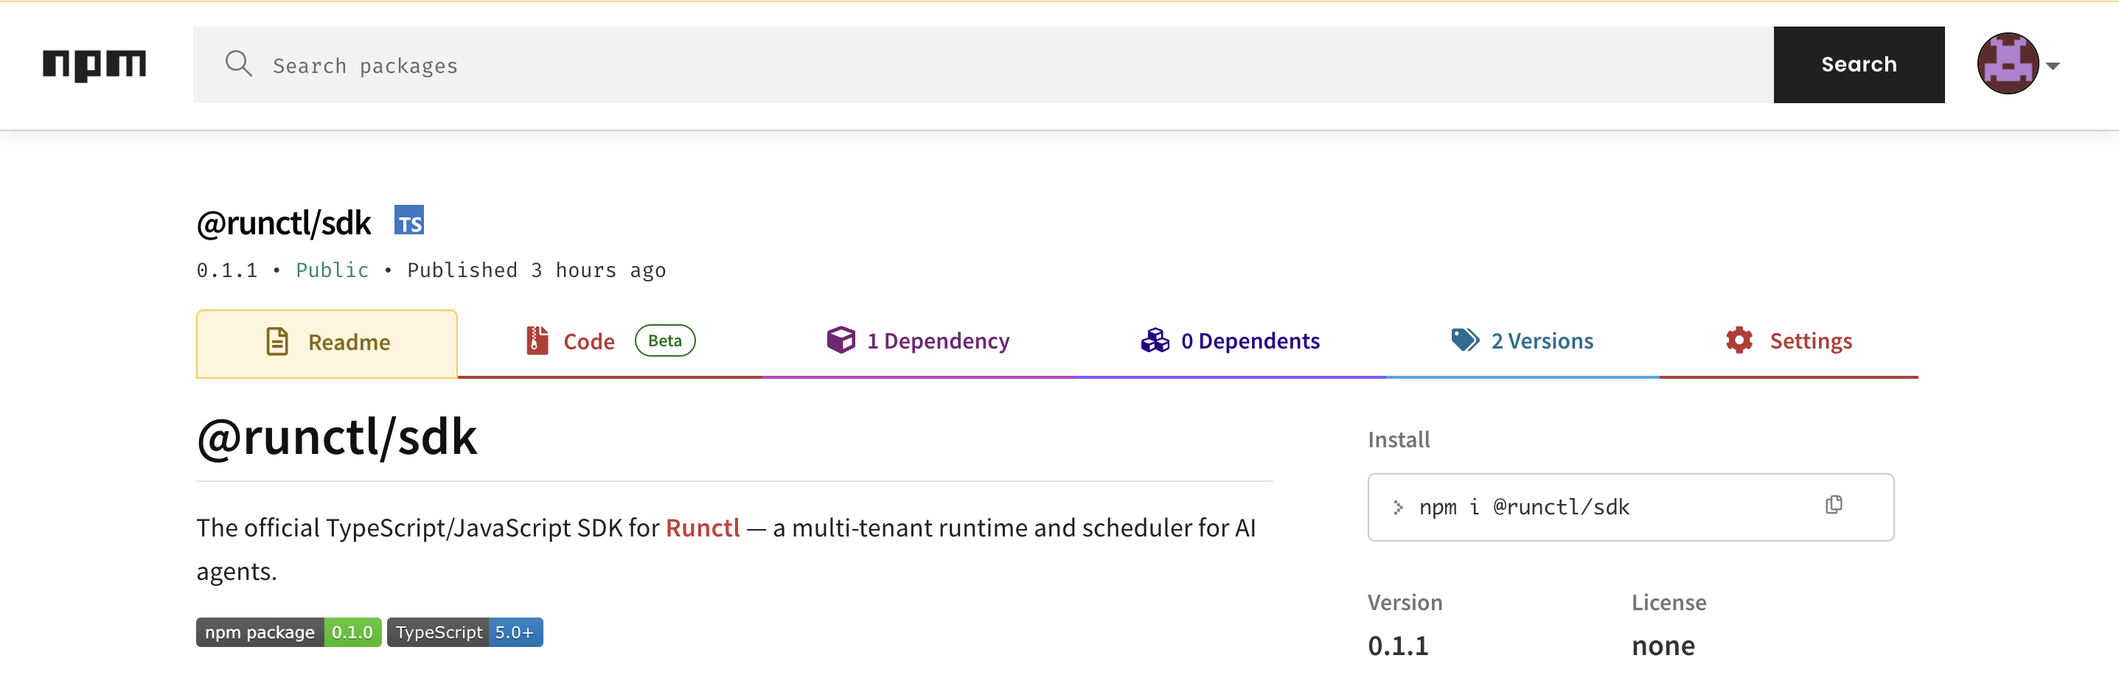2119x675 pixels.
Task: Focus the Search packages input field
Action: [987, 65]
